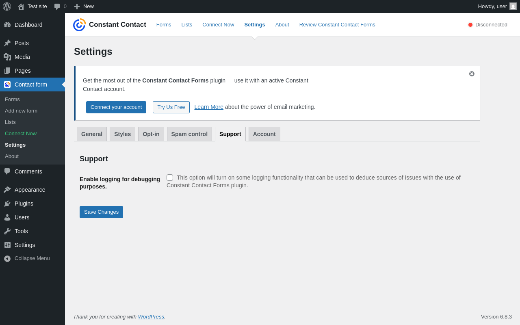Click the Tools wrench icon
The height and width of the screenshot is (325, 520).
coord(7,231)
